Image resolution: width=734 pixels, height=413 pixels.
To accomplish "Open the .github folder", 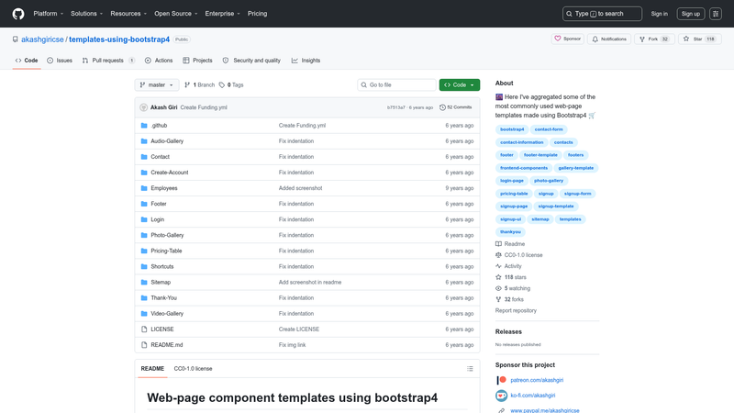I will coord(159,126).
